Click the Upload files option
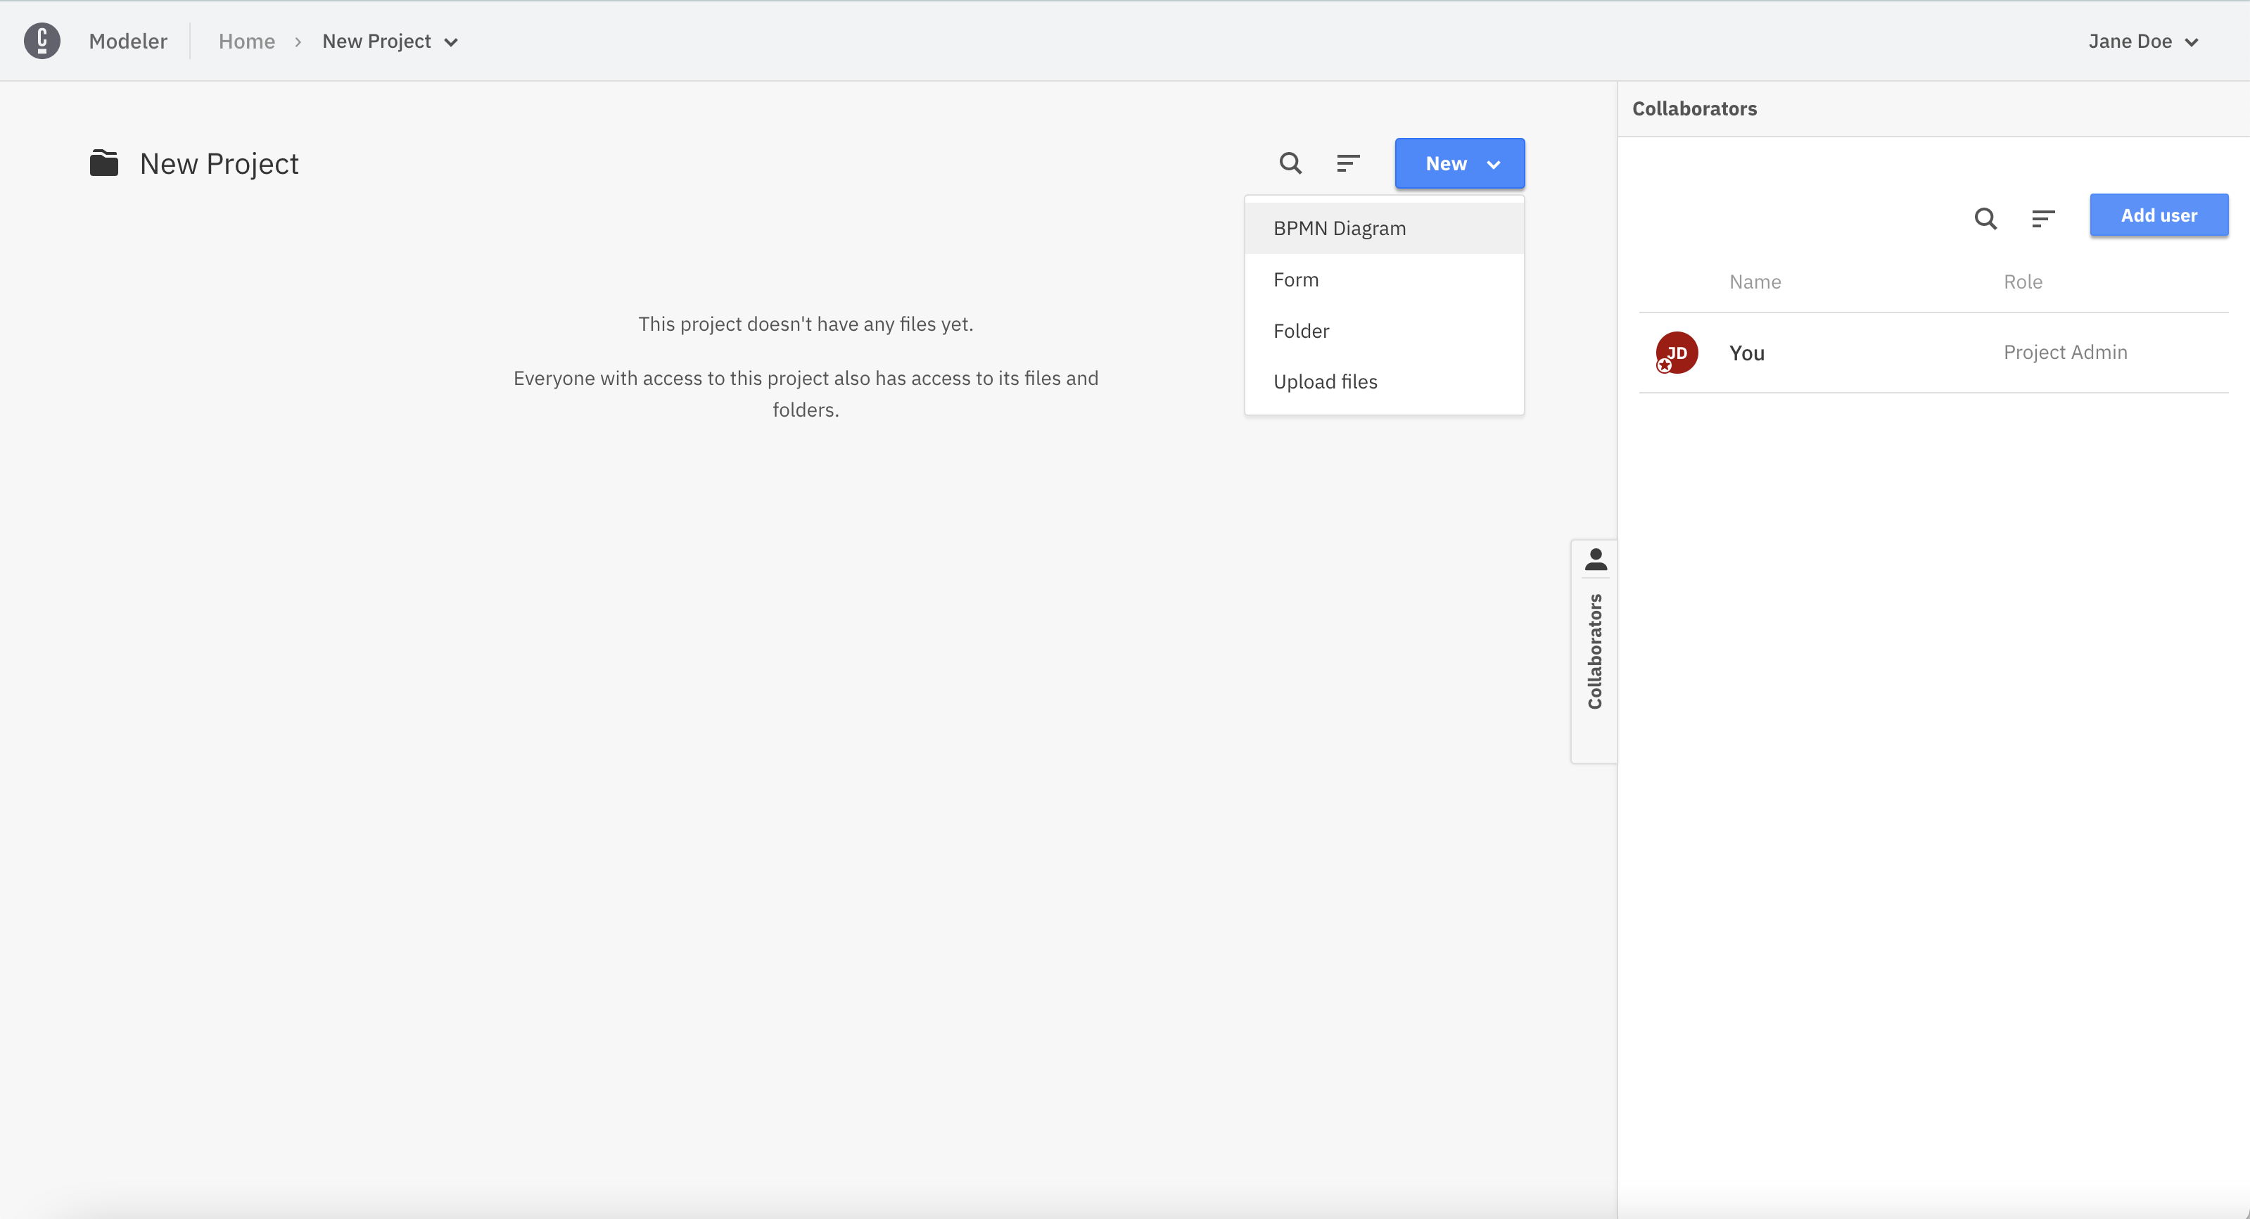 click(1326, 380)
